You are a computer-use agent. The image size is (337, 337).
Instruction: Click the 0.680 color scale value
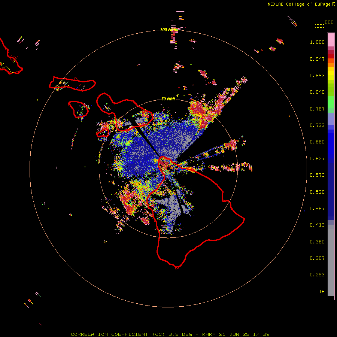click(x=317, y=142)
